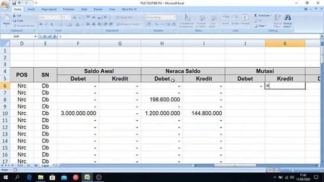Open Format as Table gallery

201,21
